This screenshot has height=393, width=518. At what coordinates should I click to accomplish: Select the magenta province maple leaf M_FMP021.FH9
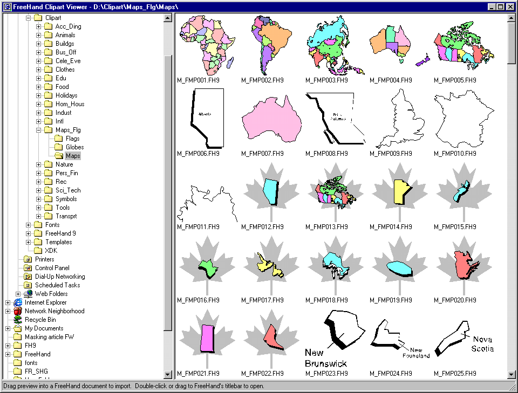(x=207, y=339)
